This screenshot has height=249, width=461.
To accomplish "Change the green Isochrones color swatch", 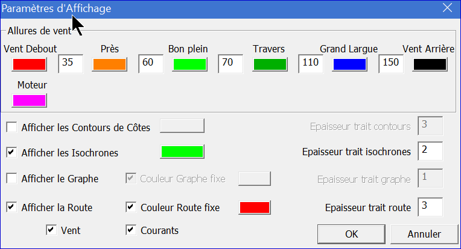I will click(x=182, y=152).
